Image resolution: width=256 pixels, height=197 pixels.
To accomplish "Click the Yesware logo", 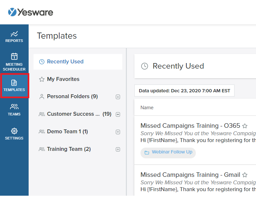I will 31,12.
